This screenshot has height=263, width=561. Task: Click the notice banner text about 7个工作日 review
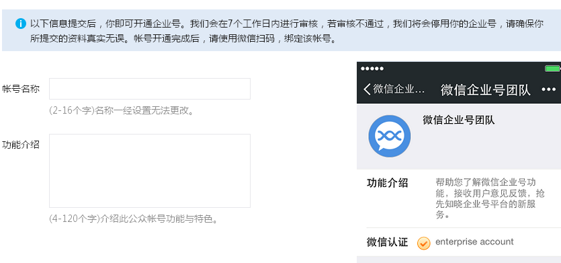287,31
